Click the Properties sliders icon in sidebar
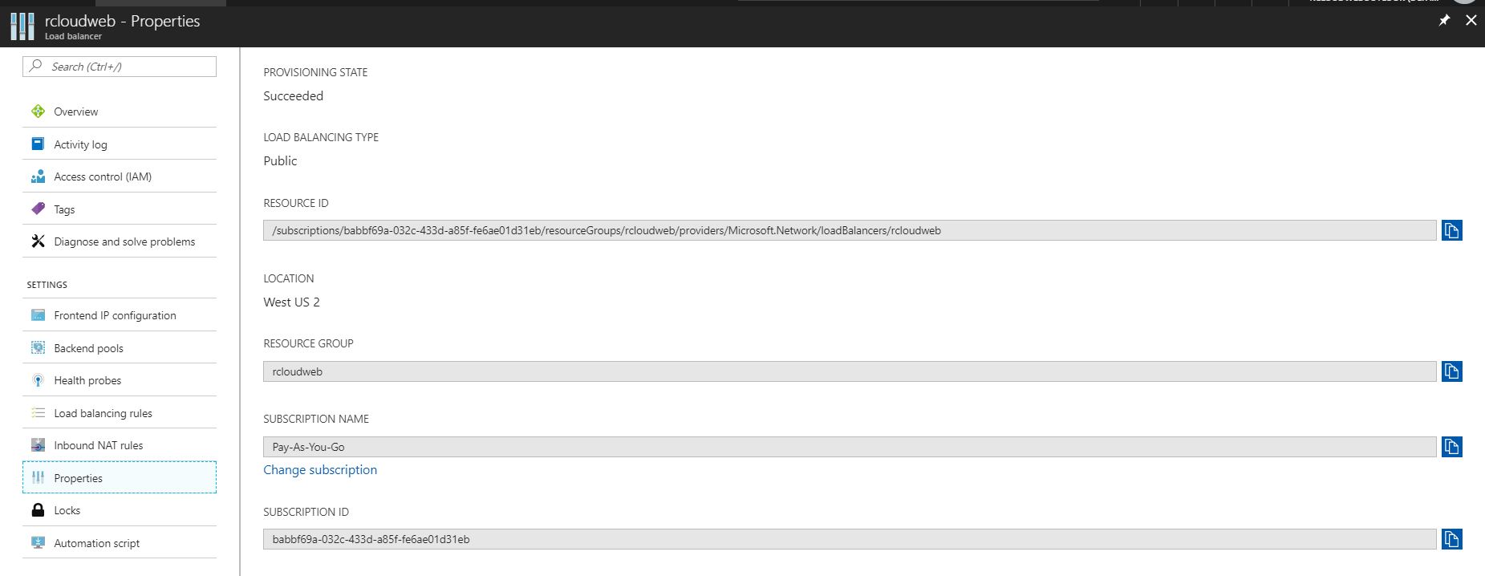1485x576 pixels. pyautogui.click(x=38, y=477)
